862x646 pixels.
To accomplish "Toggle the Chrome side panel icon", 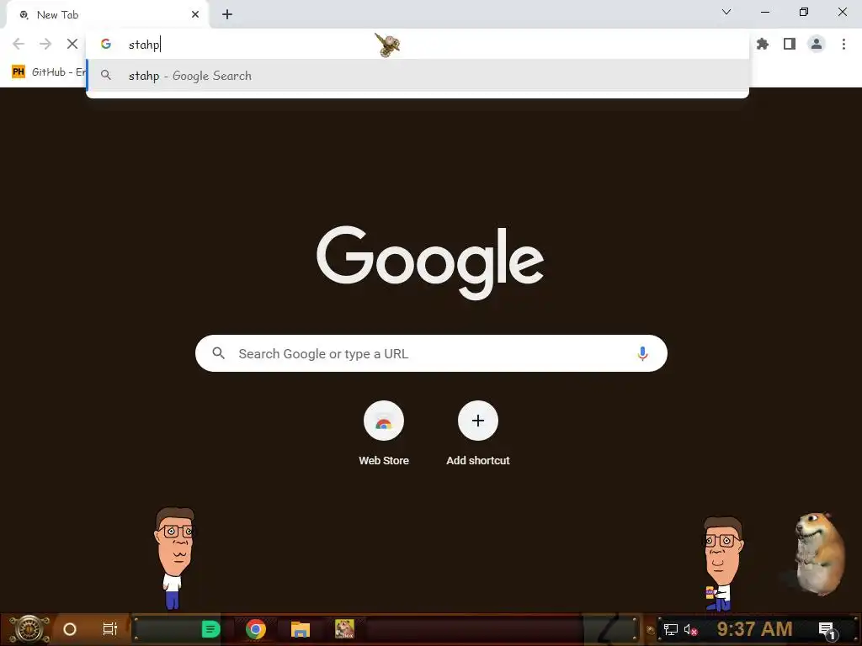I will click(x=790, y=44).
